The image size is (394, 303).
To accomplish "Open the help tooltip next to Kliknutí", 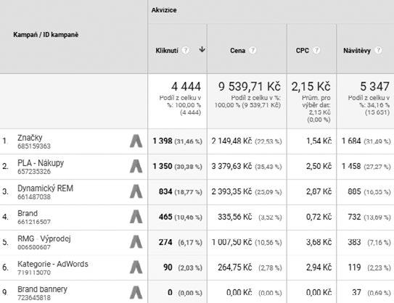I will tap(186, 50).
